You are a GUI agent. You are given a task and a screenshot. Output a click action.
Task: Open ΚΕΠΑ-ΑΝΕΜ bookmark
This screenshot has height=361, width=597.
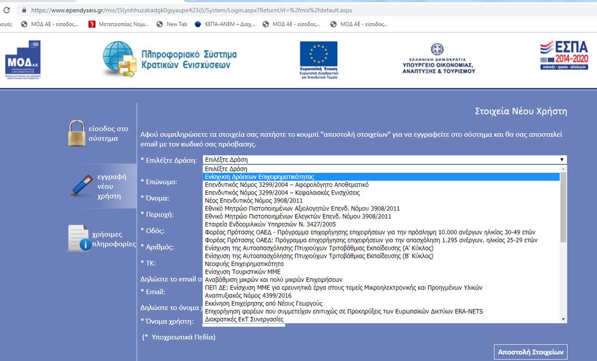[224, 24]
